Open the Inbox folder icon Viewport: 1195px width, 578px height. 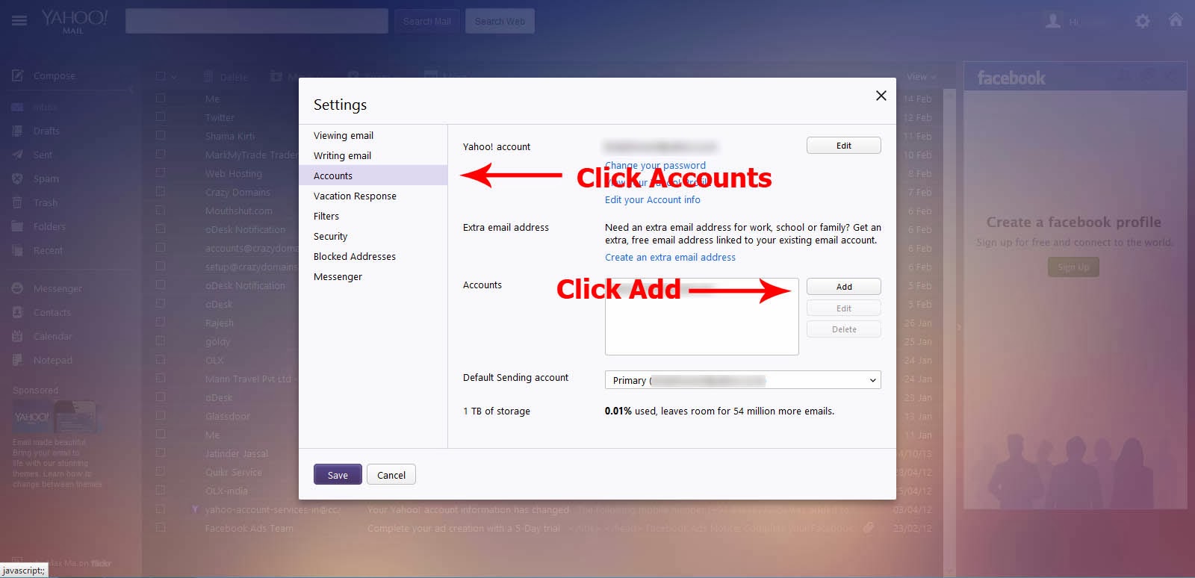tap(17, 108)
